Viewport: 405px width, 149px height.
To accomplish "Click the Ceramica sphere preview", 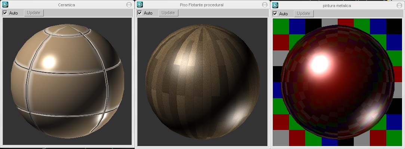I will click(x=67, y=81).
